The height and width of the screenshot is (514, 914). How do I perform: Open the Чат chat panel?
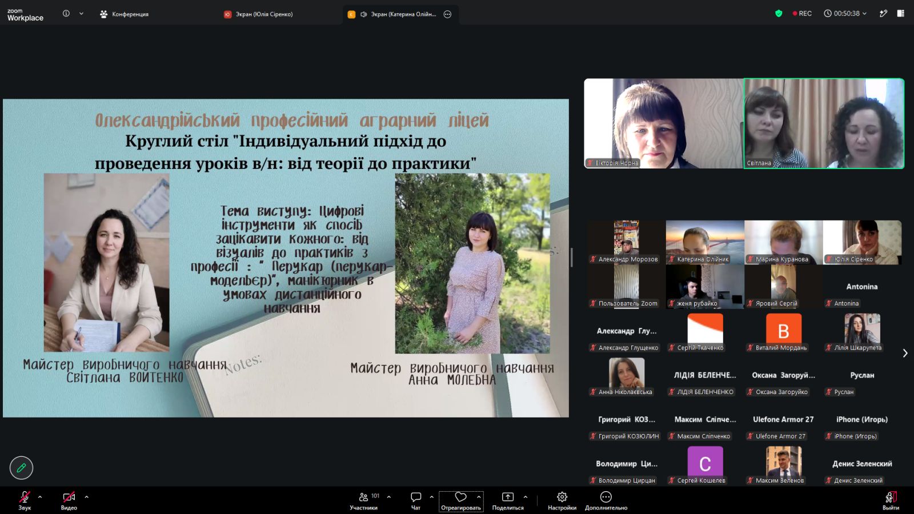click(416, 500)
